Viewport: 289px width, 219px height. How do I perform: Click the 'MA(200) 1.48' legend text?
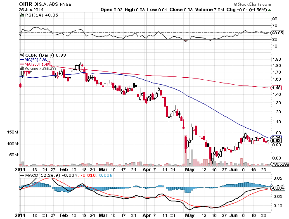(x=37, y=64)
